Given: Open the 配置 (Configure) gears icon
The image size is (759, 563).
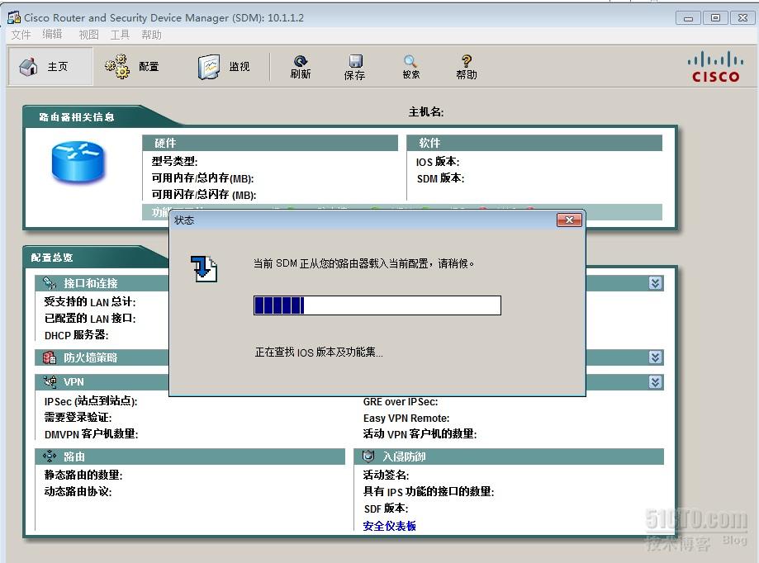Looking at the screenshot, I should 117,66.
